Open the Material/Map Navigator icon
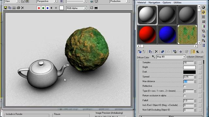Image resolution: width=209 pixels, height=117 pixels. tap(203, 45)
